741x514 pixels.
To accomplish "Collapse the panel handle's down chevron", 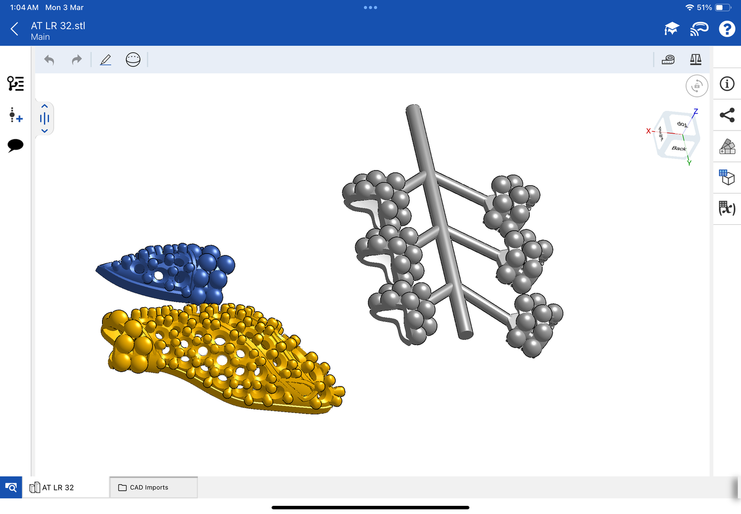I will [x=45, y=131].
